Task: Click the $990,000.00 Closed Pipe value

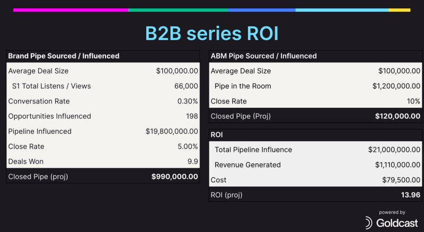Action: [x=175, y=177]
